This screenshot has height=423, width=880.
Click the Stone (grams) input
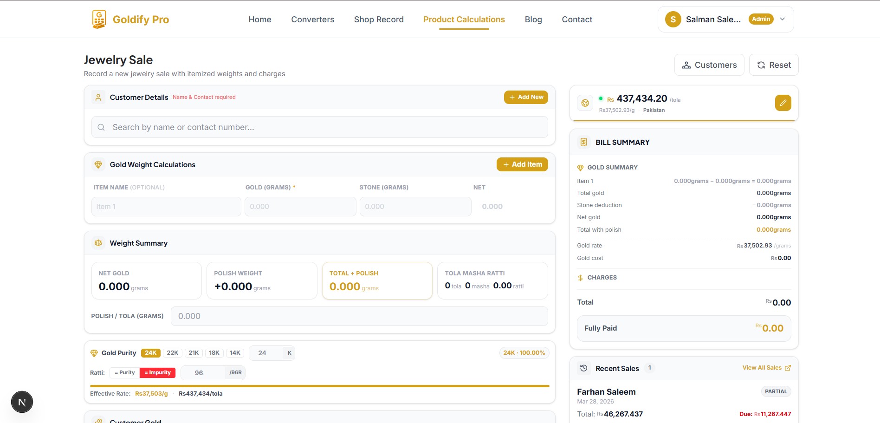pos(415,207)
